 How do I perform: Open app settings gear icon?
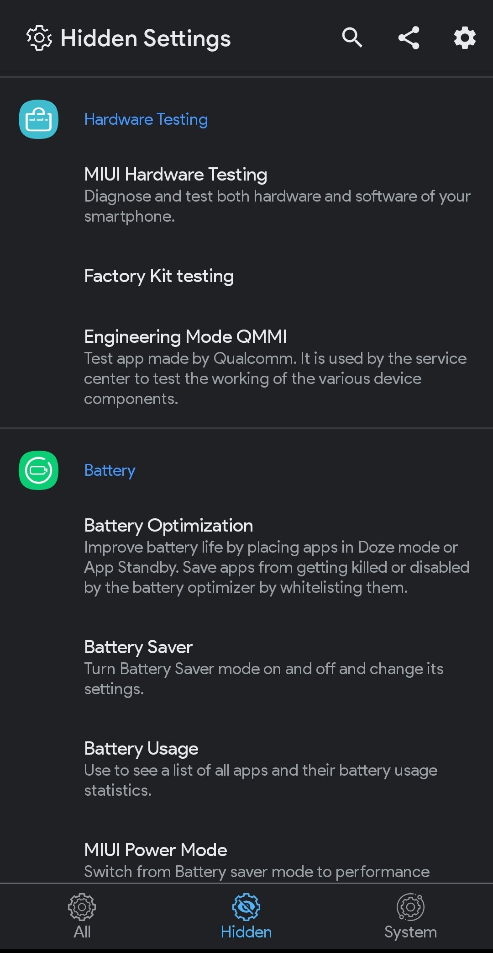[x=465, y=37]
